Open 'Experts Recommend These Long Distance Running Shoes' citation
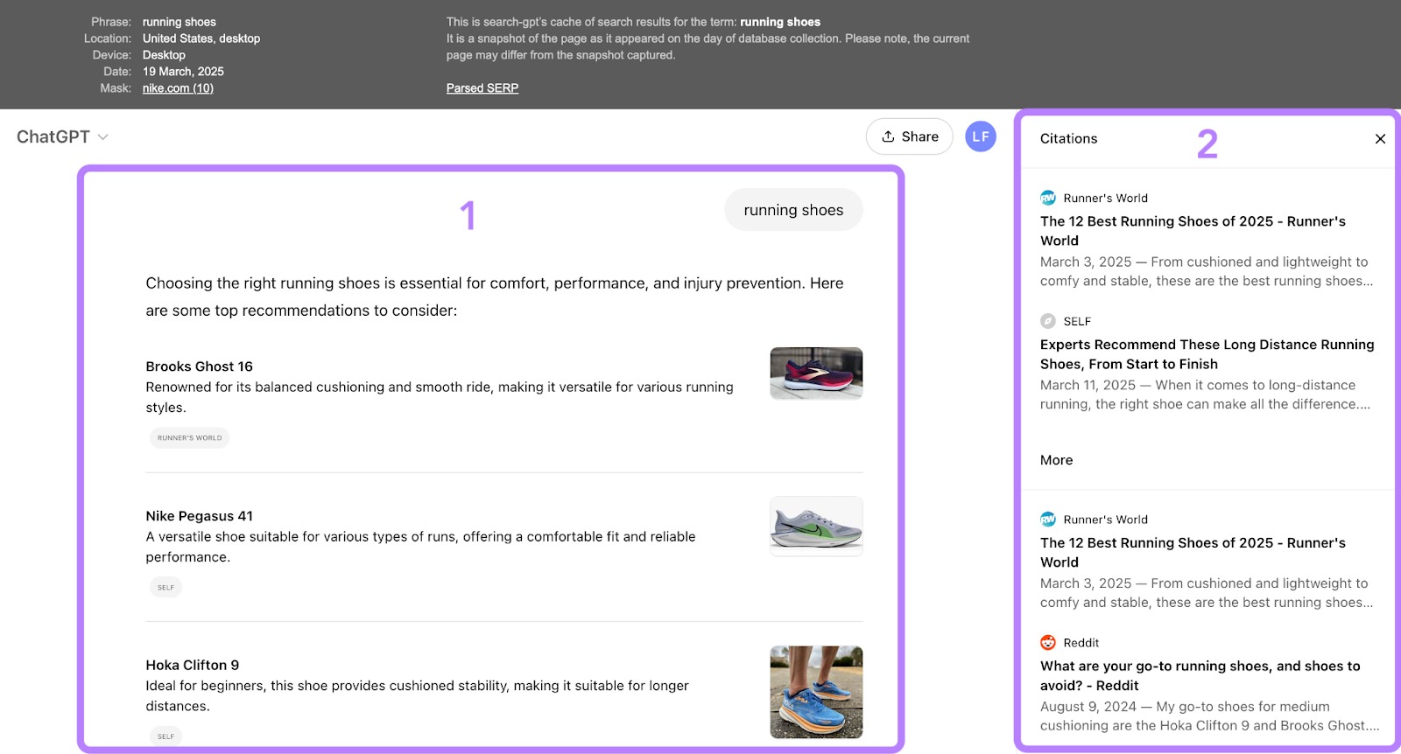This screenshot has height=754, width=1401. (x=1207, y=354)
